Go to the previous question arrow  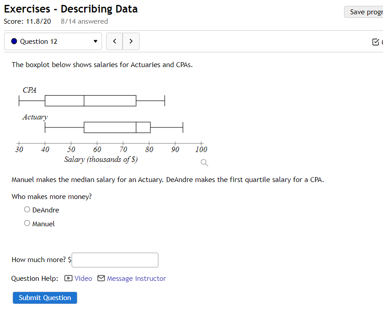click(x=115, y=41)
